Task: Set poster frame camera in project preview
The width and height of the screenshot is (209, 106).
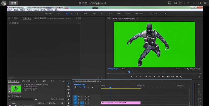Action: click(9, 89)
